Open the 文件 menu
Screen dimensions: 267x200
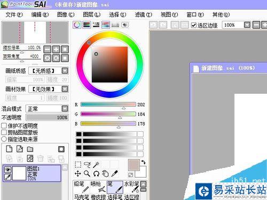tap(14, 14)
